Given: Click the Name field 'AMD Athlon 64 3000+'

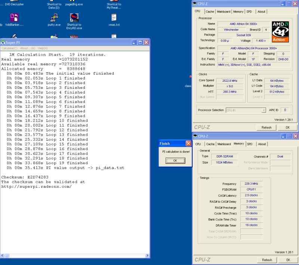Looking at the screenshot, I should click(x=243, y=24).
